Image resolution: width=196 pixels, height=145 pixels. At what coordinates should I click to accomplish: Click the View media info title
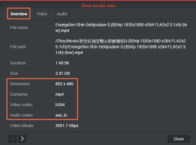point(98,6)
